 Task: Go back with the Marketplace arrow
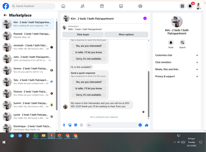(x=5, y=15)
